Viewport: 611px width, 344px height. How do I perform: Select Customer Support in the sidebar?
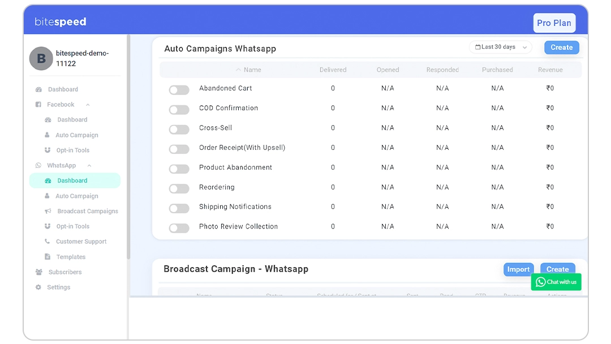point(81,242)
